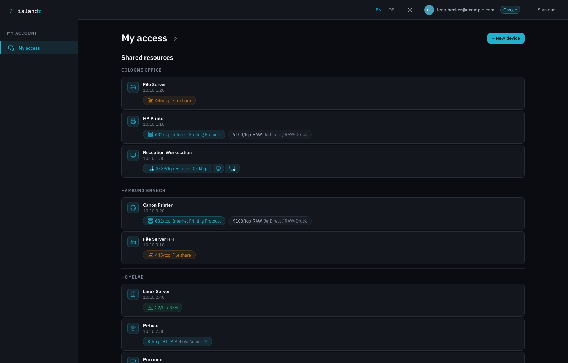Click the MY ACCOUNT sidebar heading
Image resolution: width=568 pixels, height=363 pixels.
pos(22,33)
